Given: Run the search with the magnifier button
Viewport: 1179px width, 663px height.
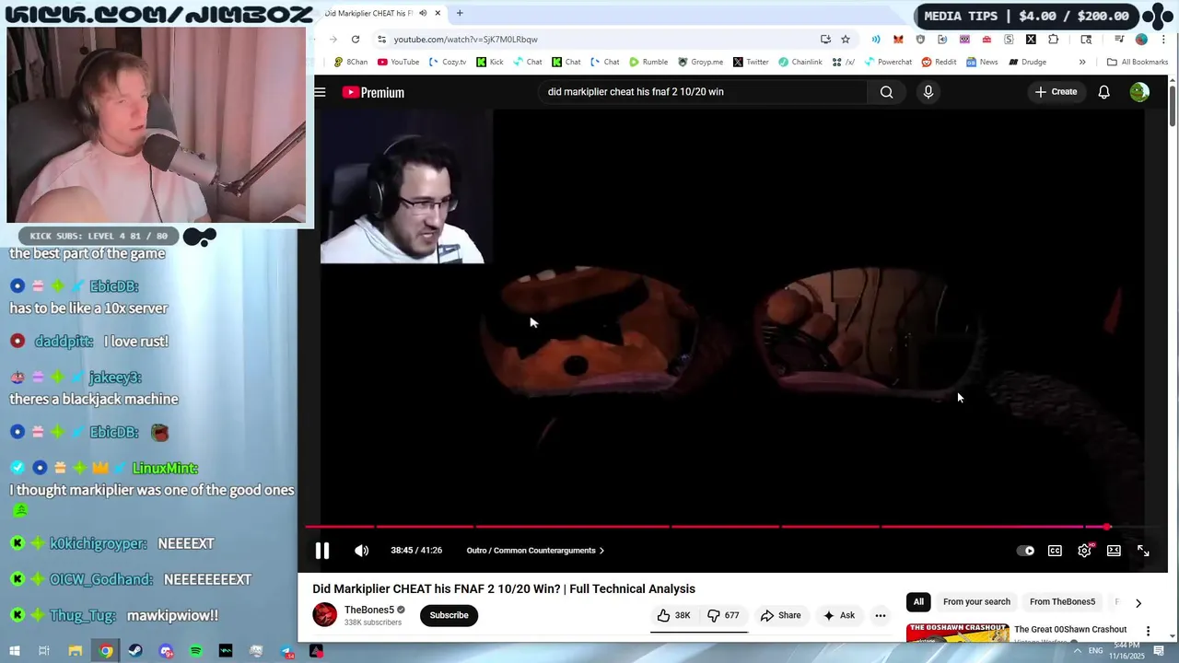Looking at the screenshot, I should pyautogui.click(x=886, y=92).
